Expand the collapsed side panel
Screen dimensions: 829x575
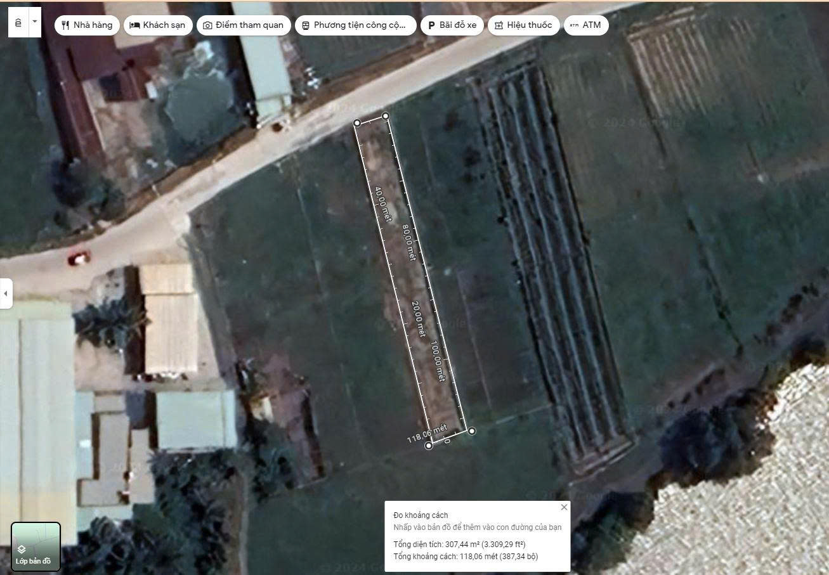[6, 294]
